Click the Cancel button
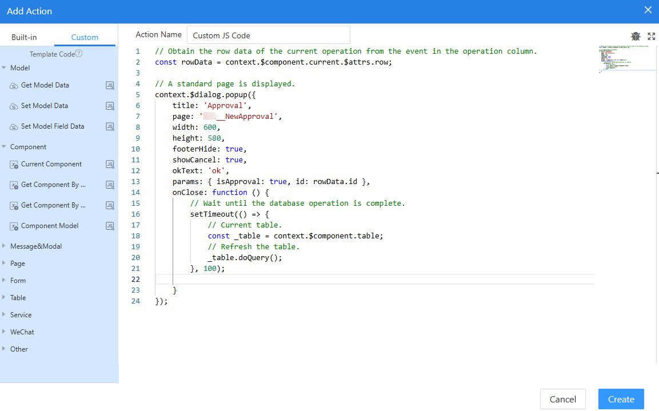The image size is (659, 411). pyautogui.click(x=563, y=399)
